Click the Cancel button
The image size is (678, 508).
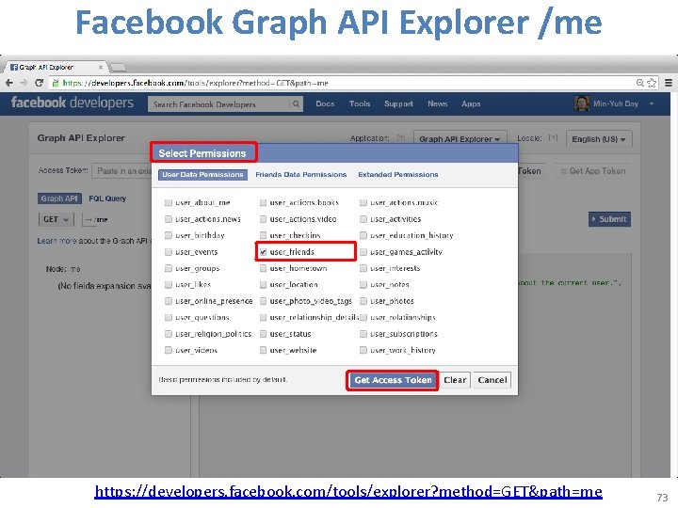[x=492, y=380]
